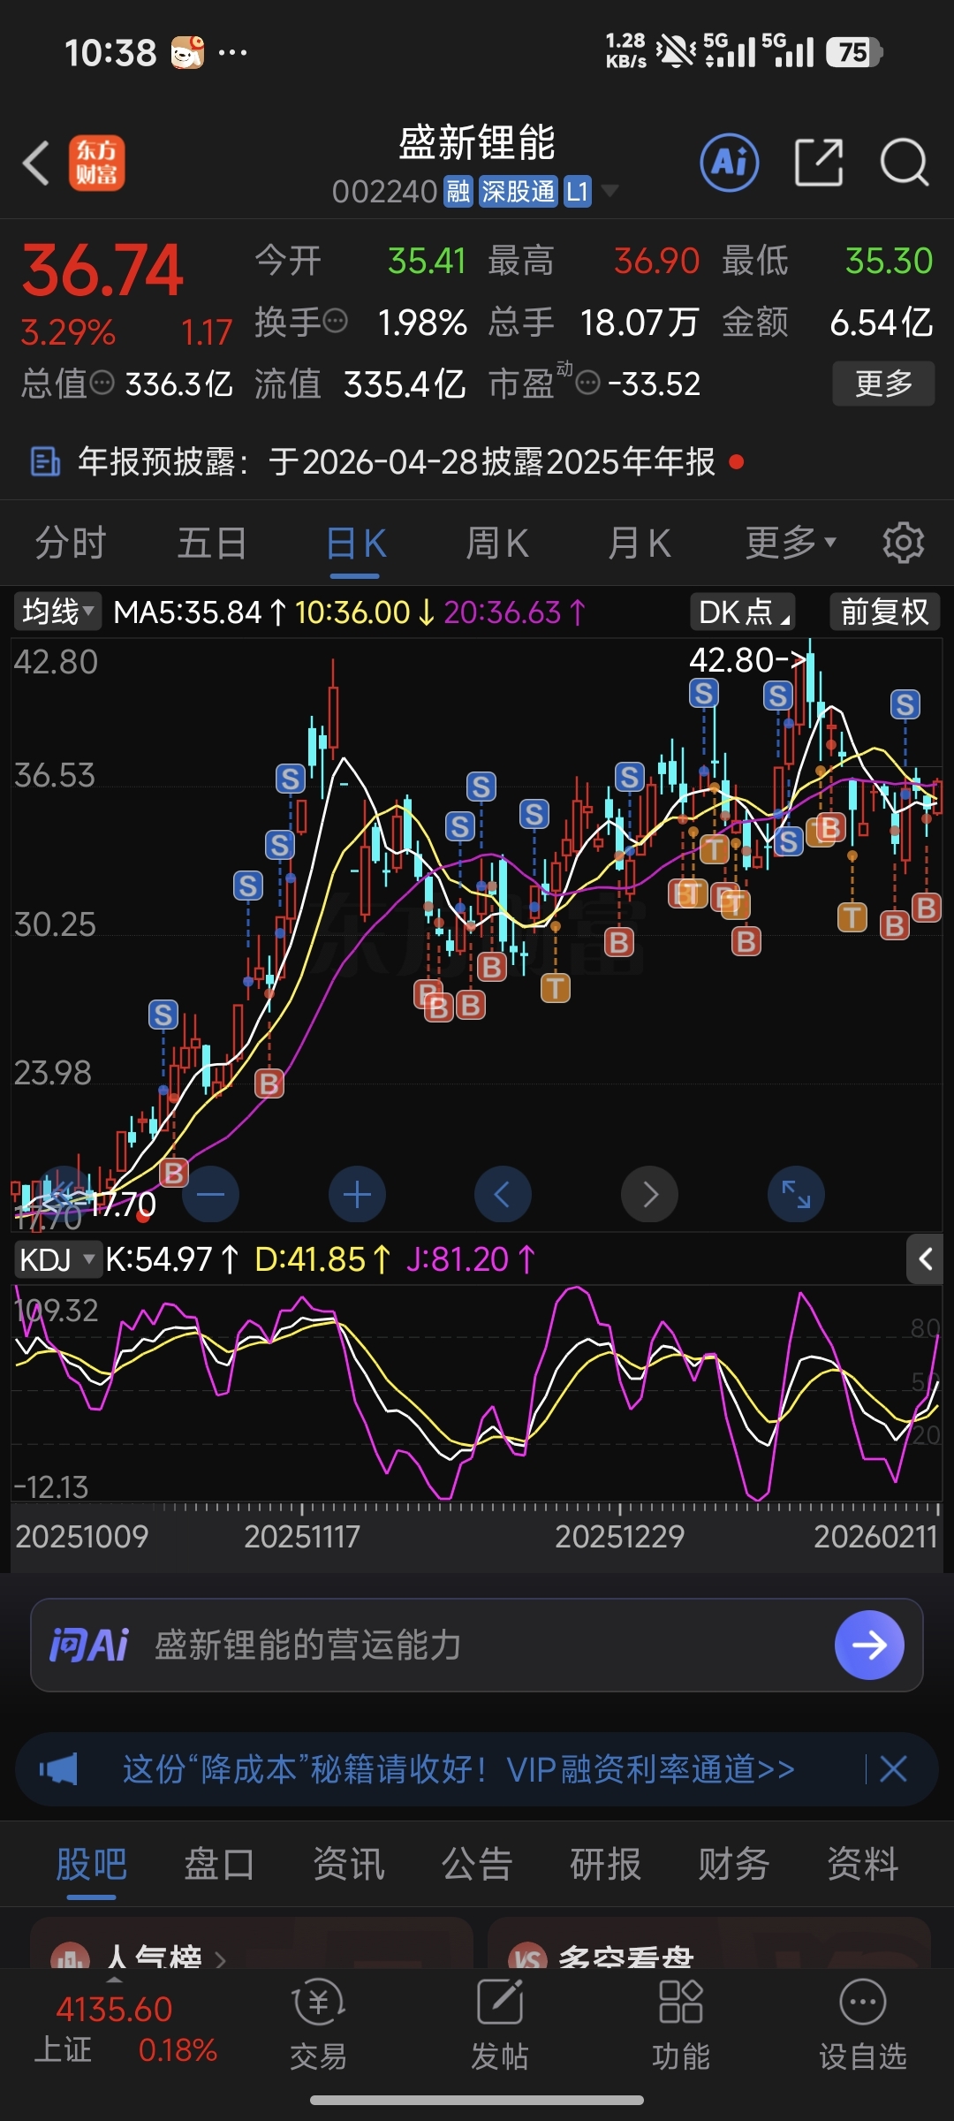Tap the 融 margin trading badge
Image resolution: width=954 pixels, height=2121 pixels.
click(458, 192)
